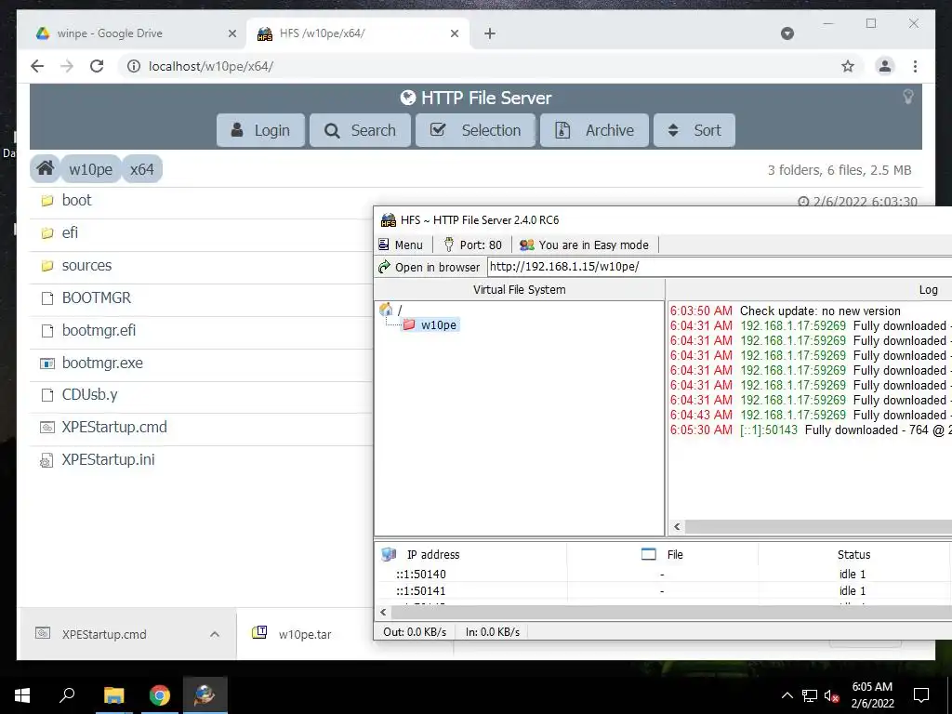Open a new Chrome tab
The image size is (952, 714).
click(x=490, y=33)
